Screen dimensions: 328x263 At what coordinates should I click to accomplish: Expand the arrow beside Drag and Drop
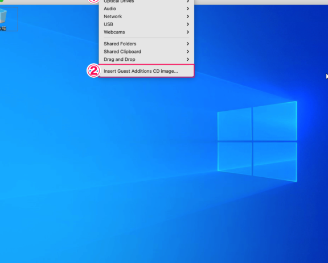pos(188,60)
